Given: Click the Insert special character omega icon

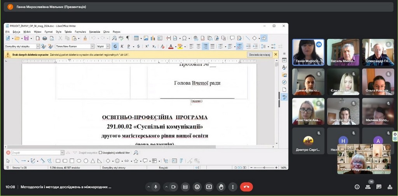Looking at the screenshot, I should click(x=184, y=38).
